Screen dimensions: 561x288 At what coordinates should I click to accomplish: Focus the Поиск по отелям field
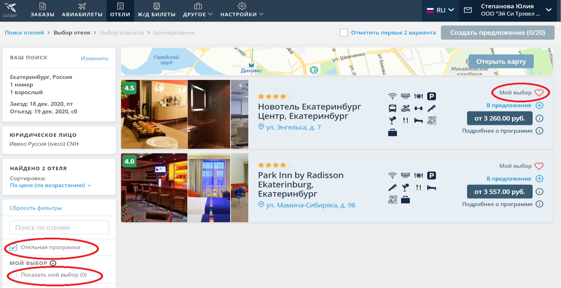click(x=59, y=227)
